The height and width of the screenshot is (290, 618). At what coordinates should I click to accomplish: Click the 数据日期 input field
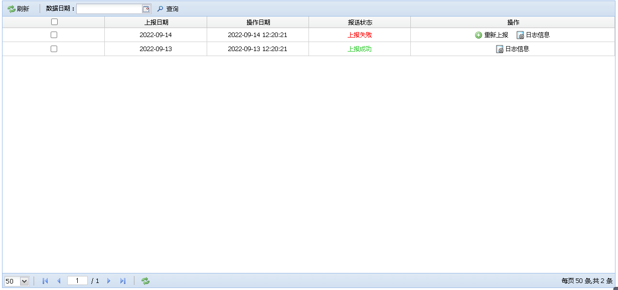(109, 9)
